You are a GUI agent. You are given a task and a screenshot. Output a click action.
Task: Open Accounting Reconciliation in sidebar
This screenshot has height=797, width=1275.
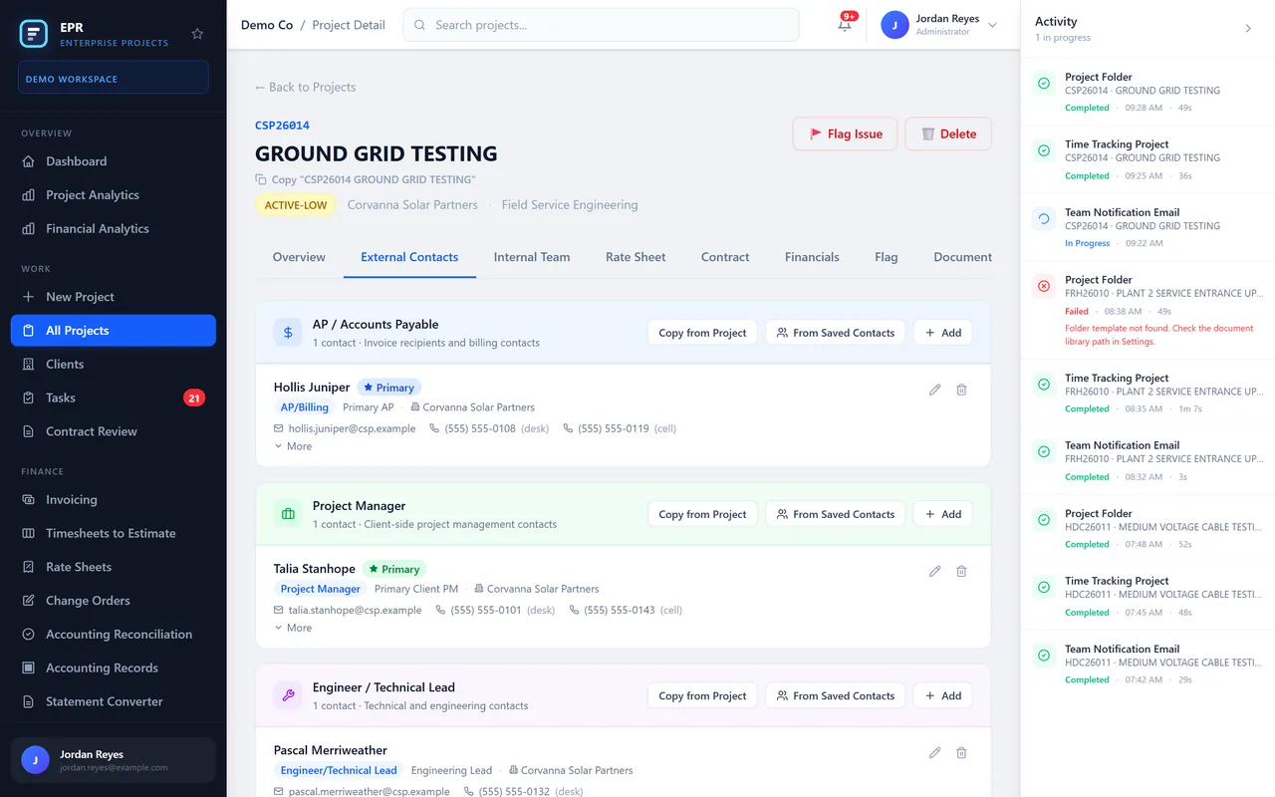[x=114, y=635]
